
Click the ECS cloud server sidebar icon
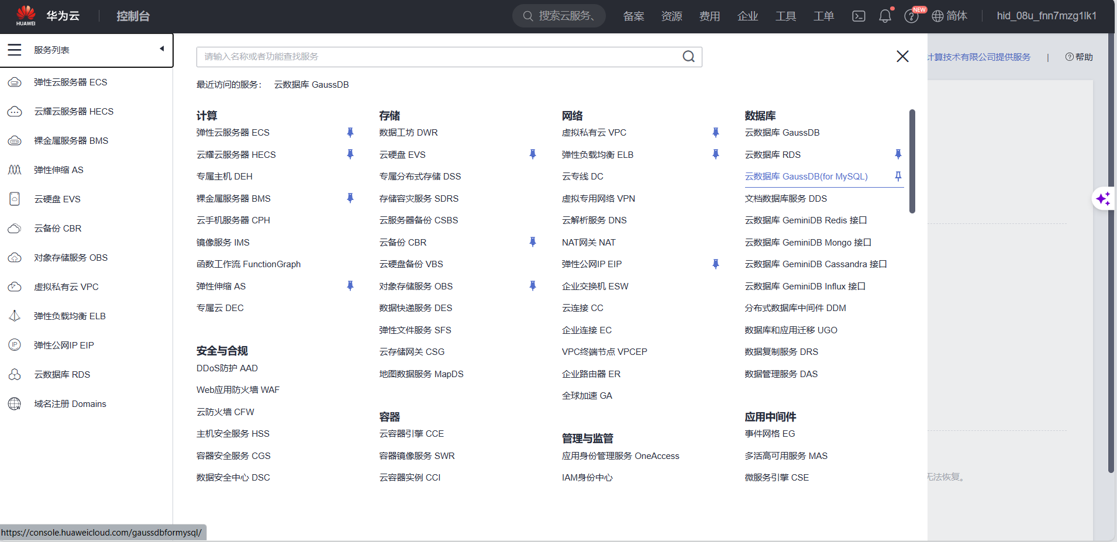pyautogui.click(x=15, y=82)
